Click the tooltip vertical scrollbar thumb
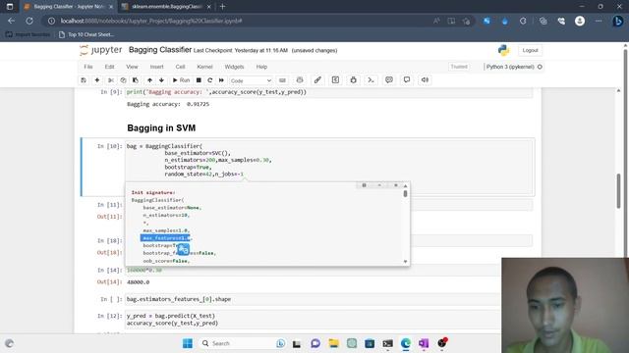629x353 pixels. 405,194
